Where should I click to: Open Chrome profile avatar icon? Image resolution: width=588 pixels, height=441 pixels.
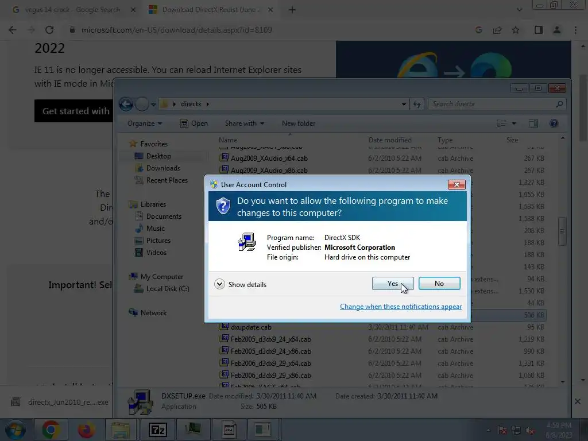pyautogui.click(x=557, y=30)
